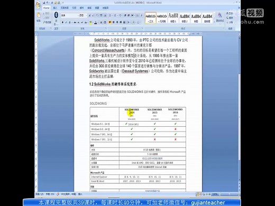The image size is (275, 206).
Task: Select align text left
Action: coord(110,22)
